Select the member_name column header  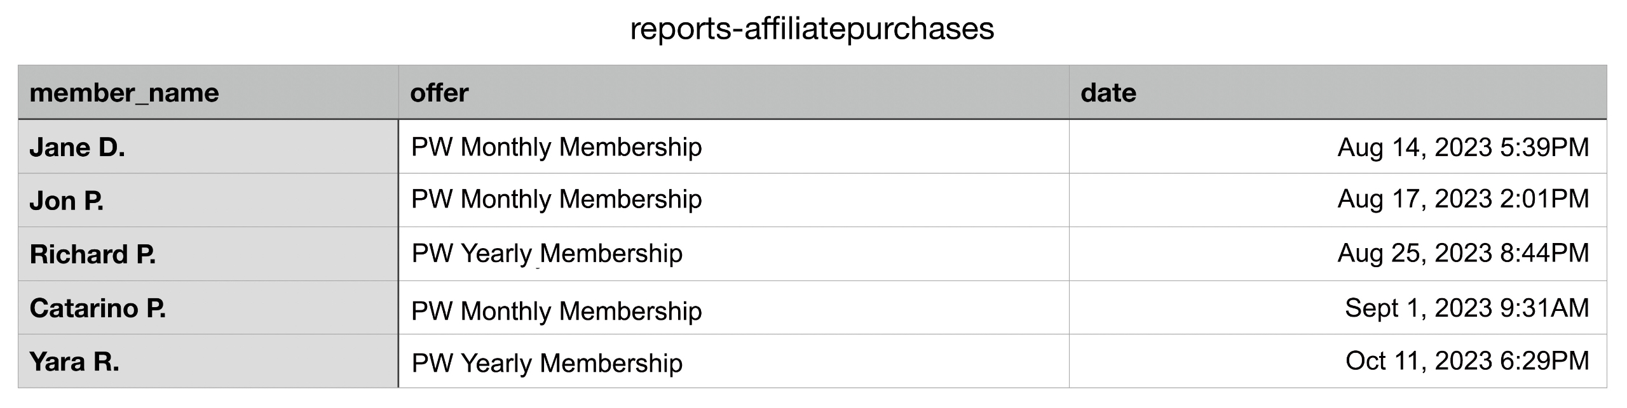125,93
